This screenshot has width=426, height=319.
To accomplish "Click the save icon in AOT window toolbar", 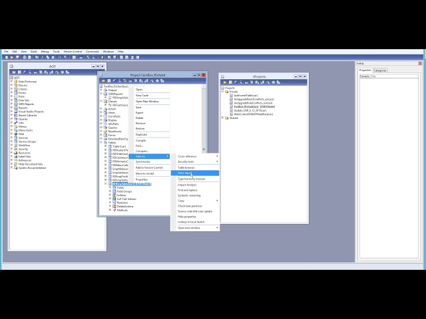I will [19, 72].
